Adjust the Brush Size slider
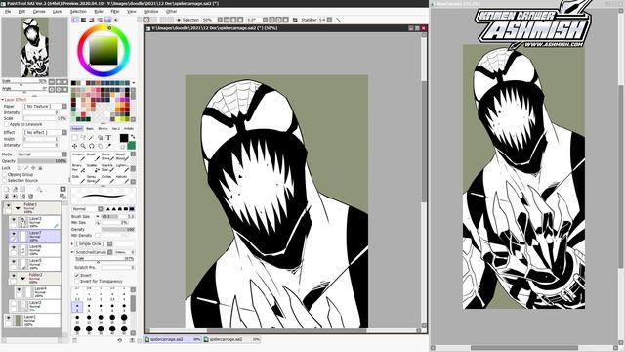The height and width of the screenshot is (352, 625). (x=118, y=217)
